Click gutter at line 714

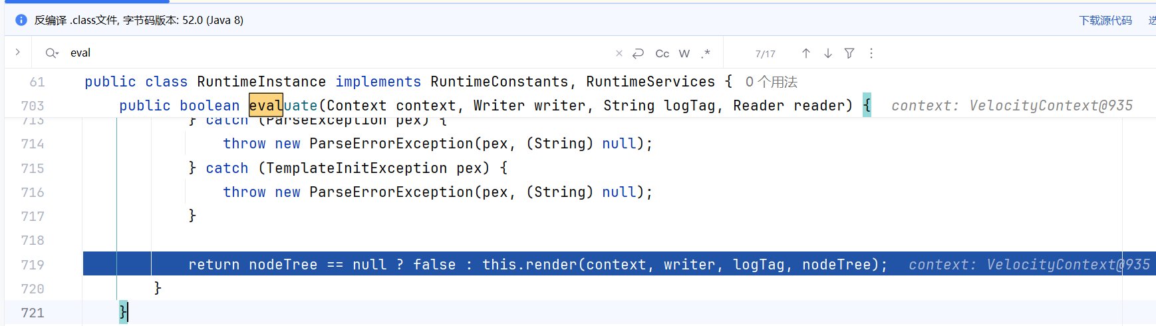[x=33, y=144]
